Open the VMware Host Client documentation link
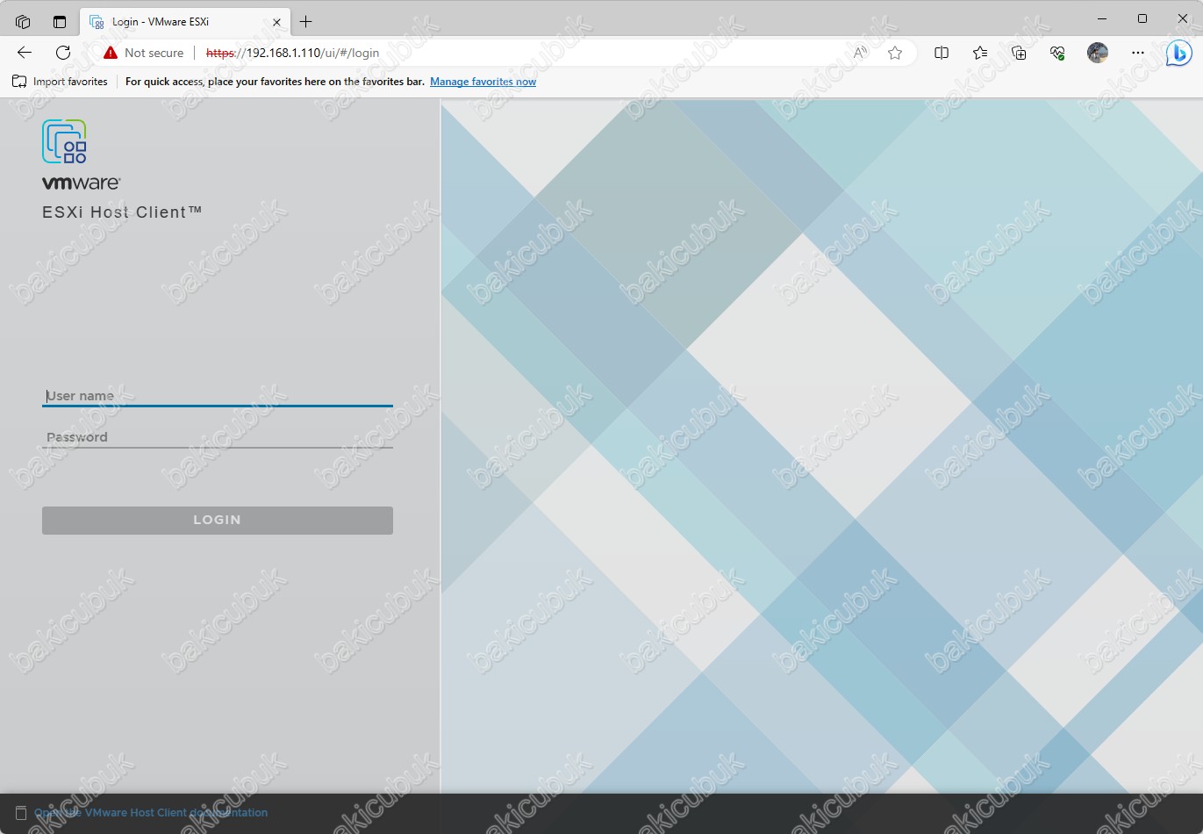The width and height of the screenshot is (1203, 834). tap(151, 813)
